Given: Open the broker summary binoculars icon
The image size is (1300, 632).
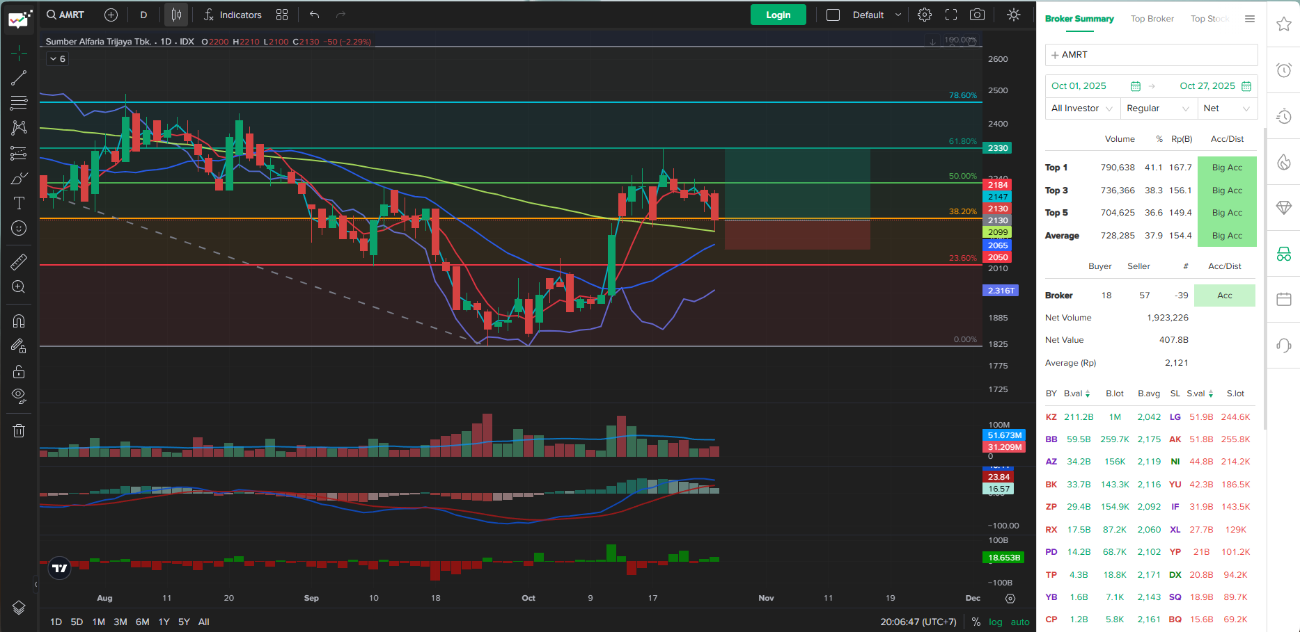Looking at the screenshot, I should [x=1284, y=254].
